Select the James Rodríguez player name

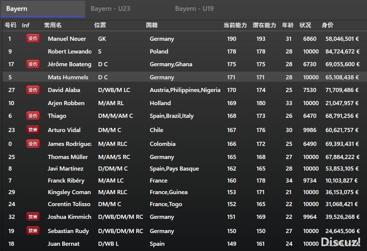[69, 144]
